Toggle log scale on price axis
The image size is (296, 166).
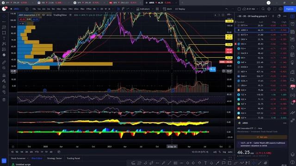[x=224, y=152]
